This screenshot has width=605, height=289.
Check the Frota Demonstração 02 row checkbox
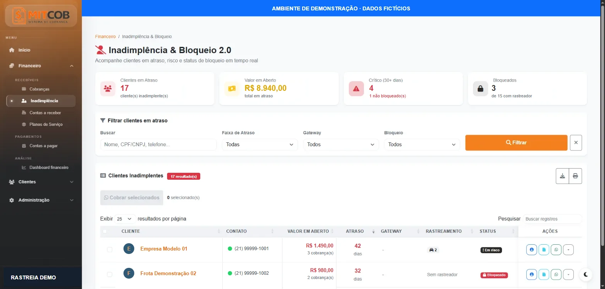coord(110,274)
